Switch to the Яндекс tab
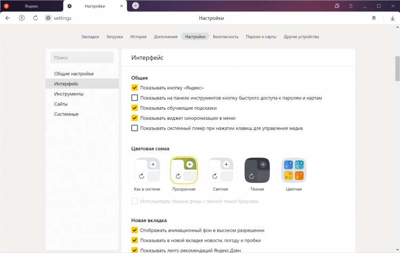 (31, 6)
